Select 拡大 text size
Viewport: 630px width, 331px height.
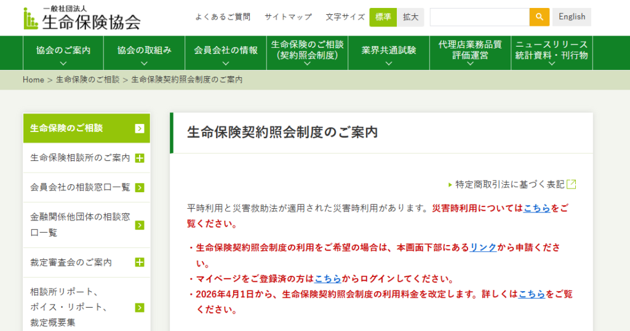pos(410,17)
